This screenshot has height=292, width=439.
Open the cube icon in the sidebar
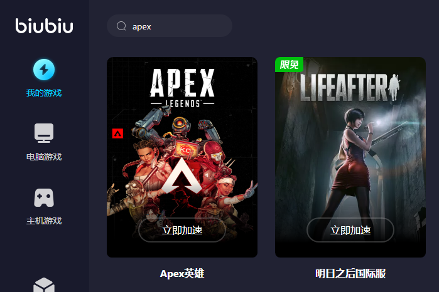(x=44, y=285)
